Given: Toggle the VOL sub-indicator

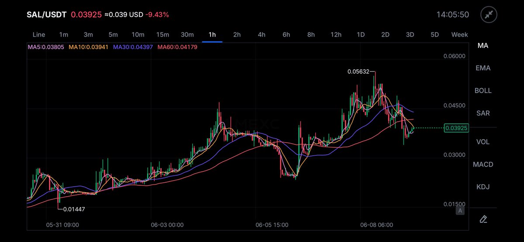Looking at the screenshot, I should coord(483,142).
